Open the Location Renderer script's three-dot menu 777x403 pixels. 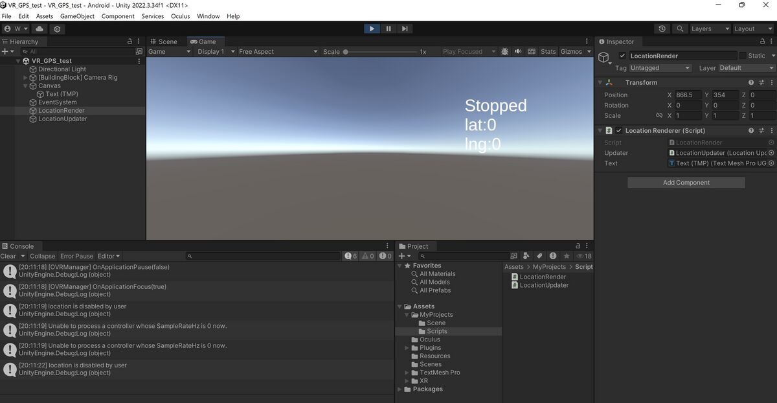[771, 130]
